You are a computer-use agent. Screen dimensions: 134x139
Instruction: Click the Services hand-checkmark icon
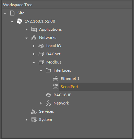click(x=34, y=111)
